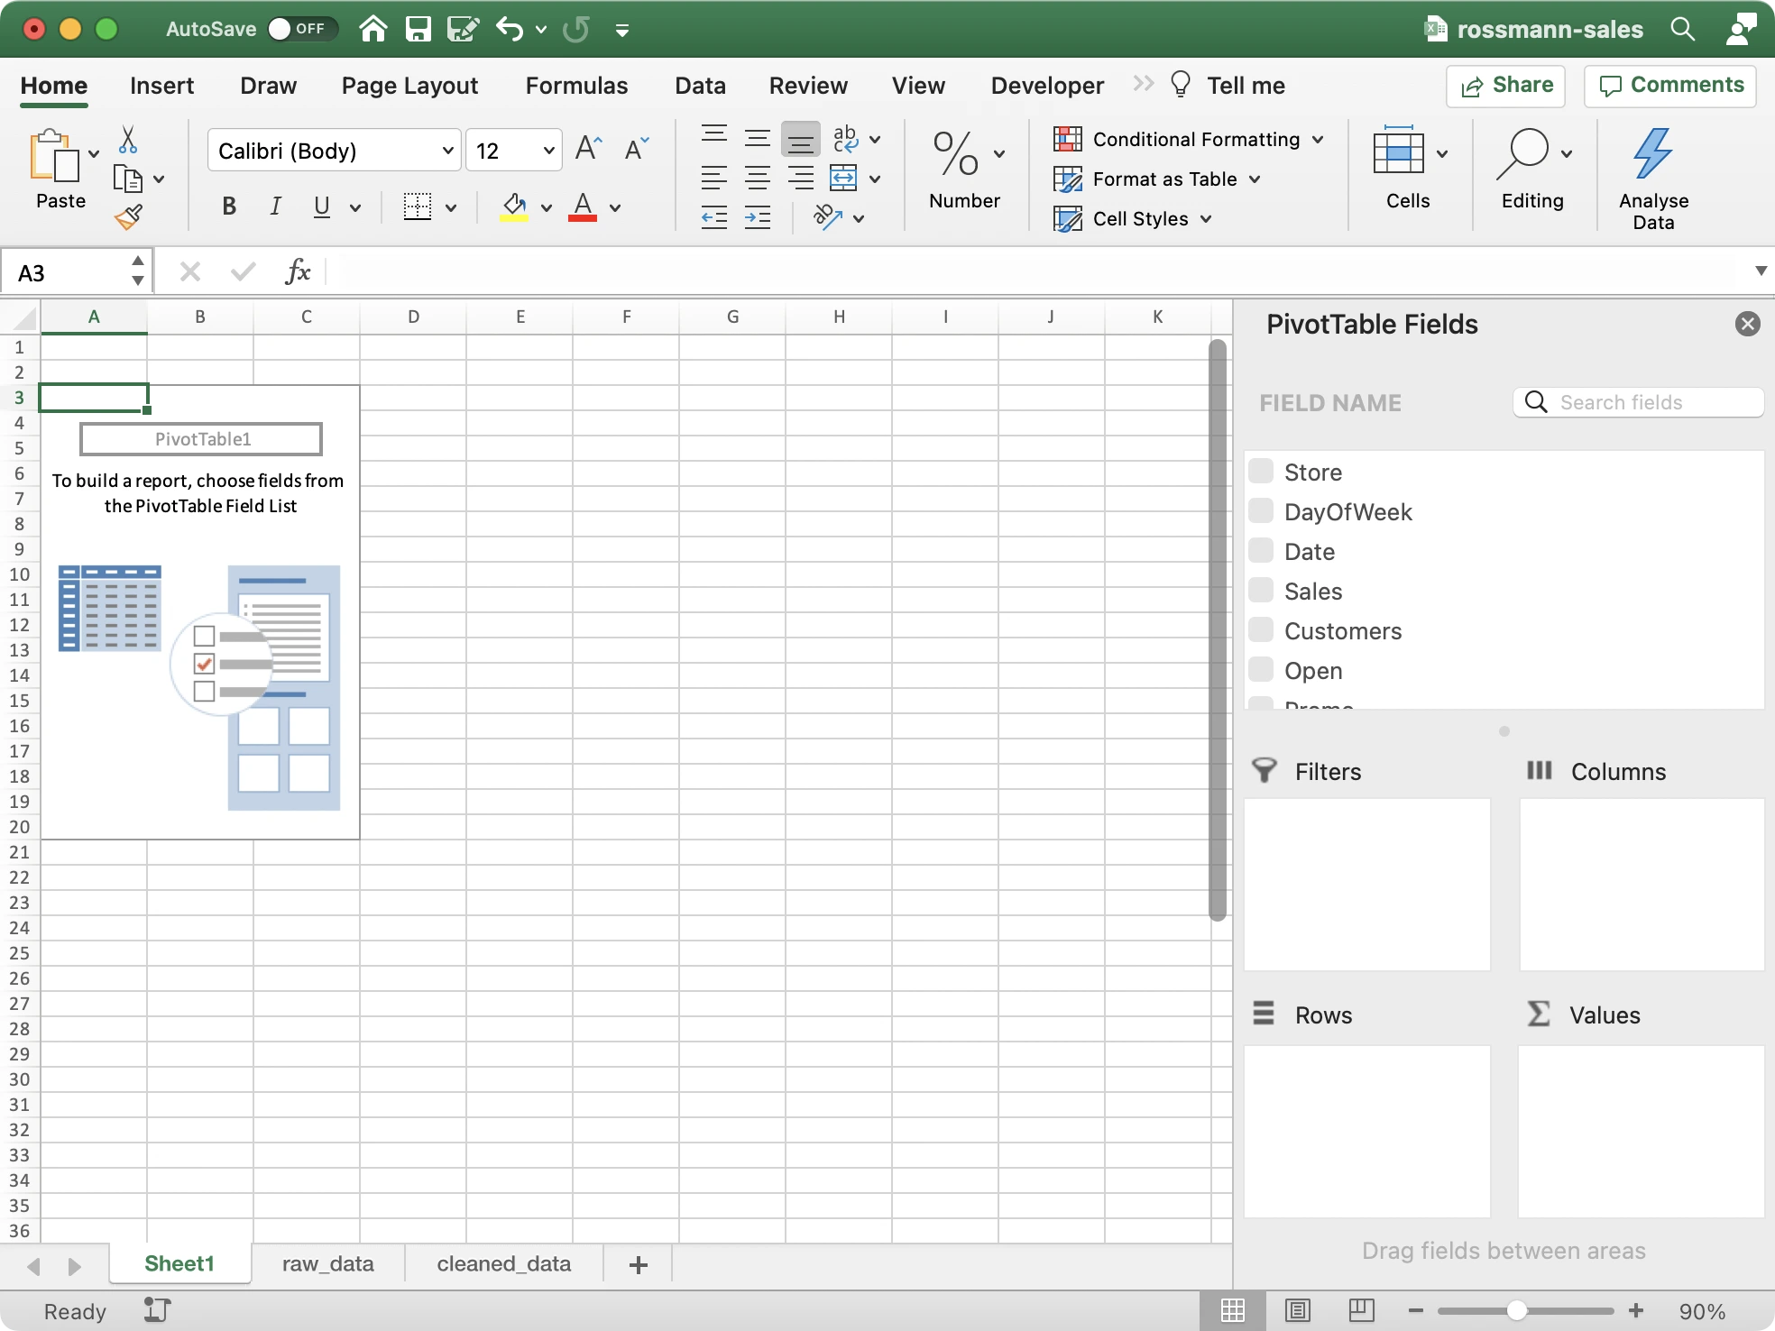Click the Cut (scissors) icon
This screenshot has width=1775, height=1331.
point(128,139)
